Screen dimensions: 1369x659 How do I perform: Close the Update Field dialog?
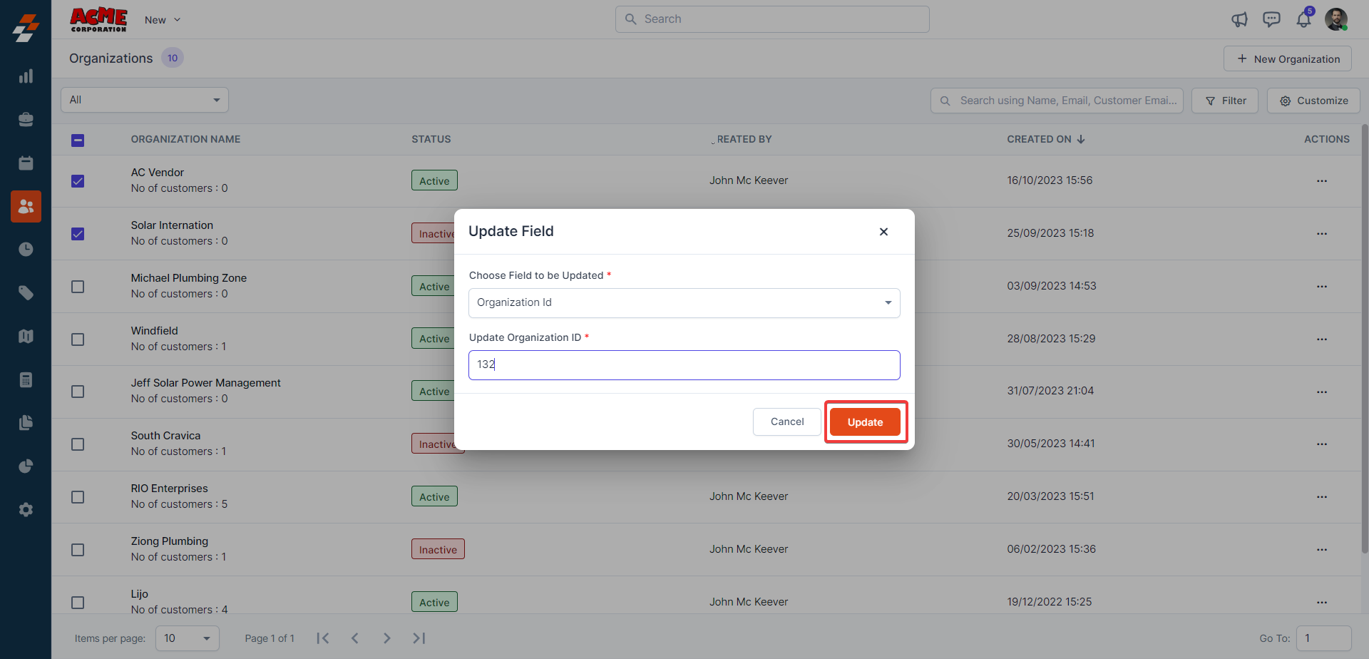click(883, 232)
